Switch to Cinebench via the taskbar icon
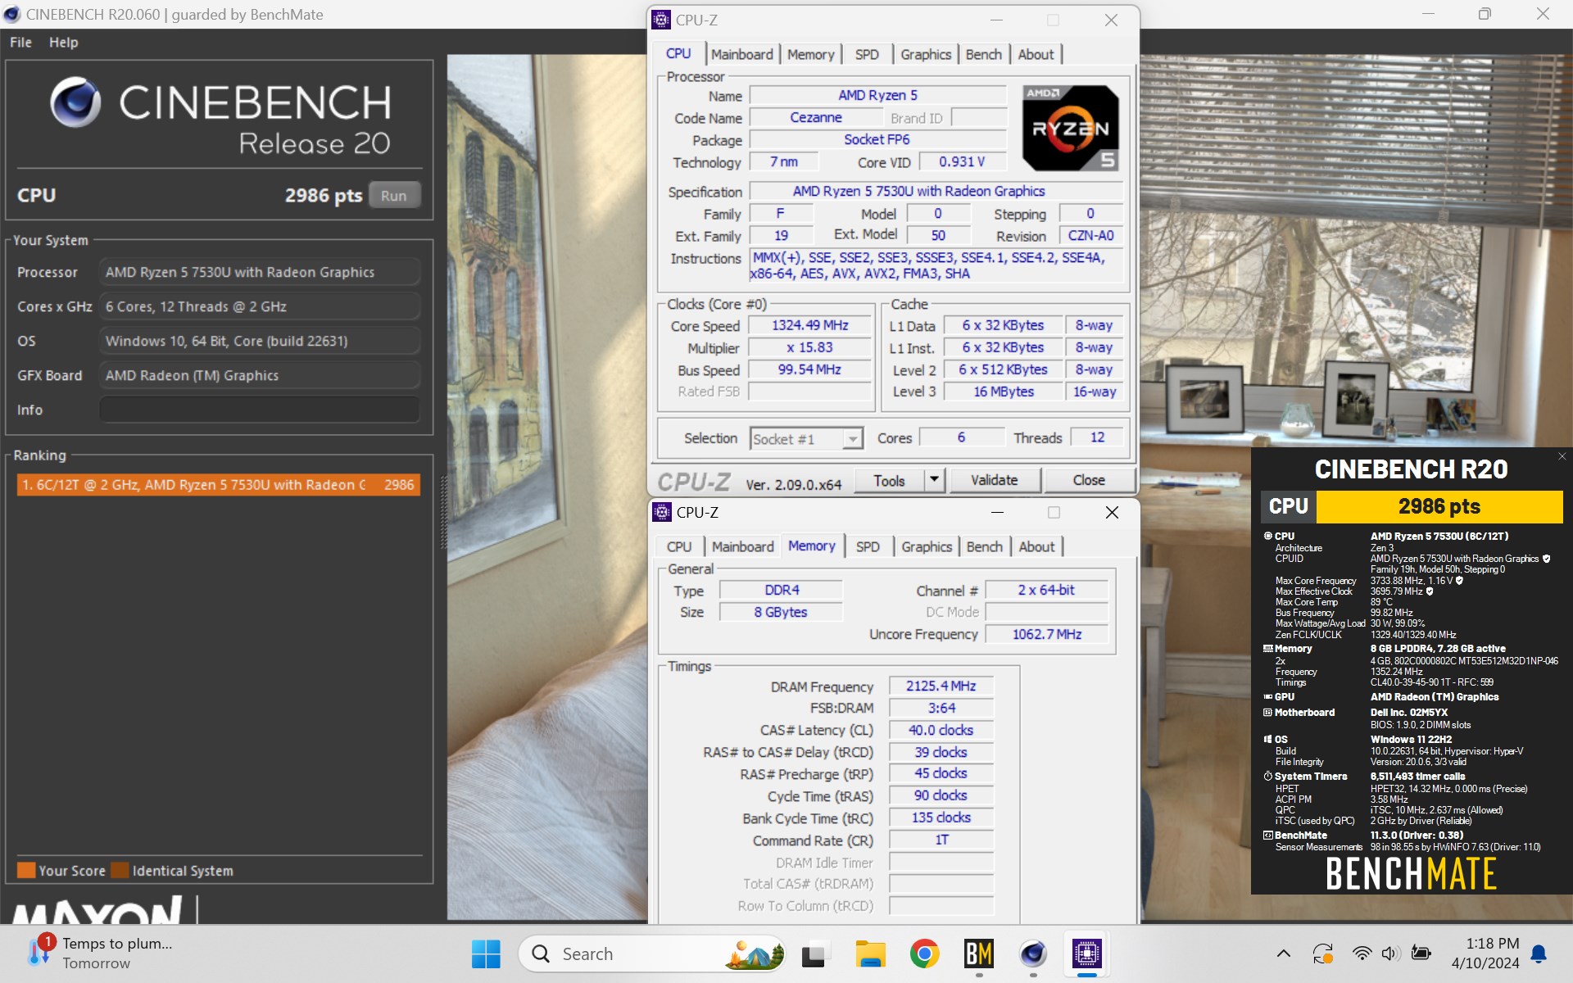Image resolution: width=1573 pixels, height=983 pixels. click(1033, 954)
